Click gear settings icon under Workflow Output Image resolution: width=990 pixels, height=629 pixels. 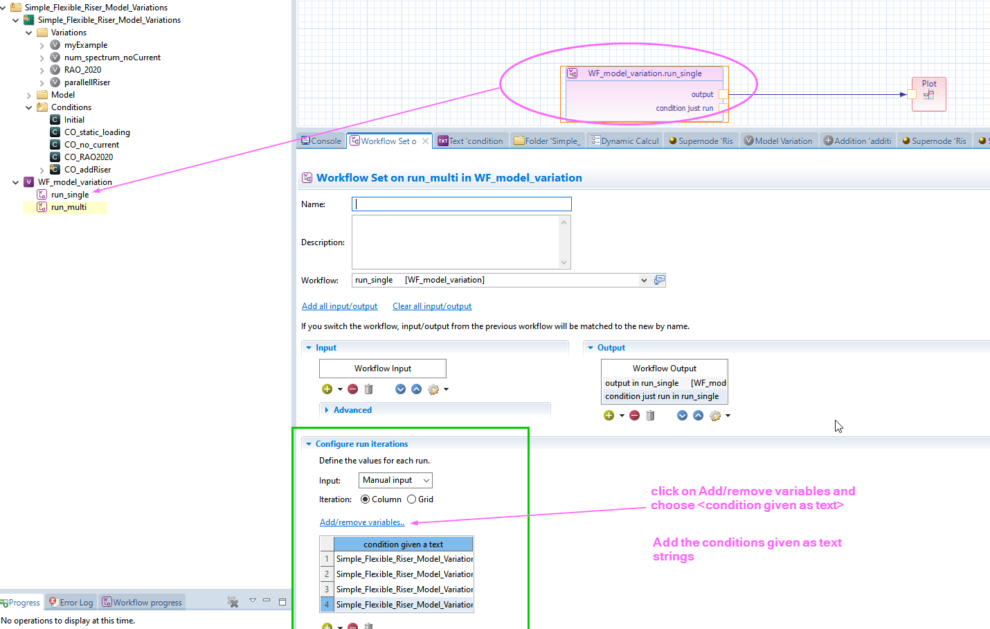coord(715,416)
